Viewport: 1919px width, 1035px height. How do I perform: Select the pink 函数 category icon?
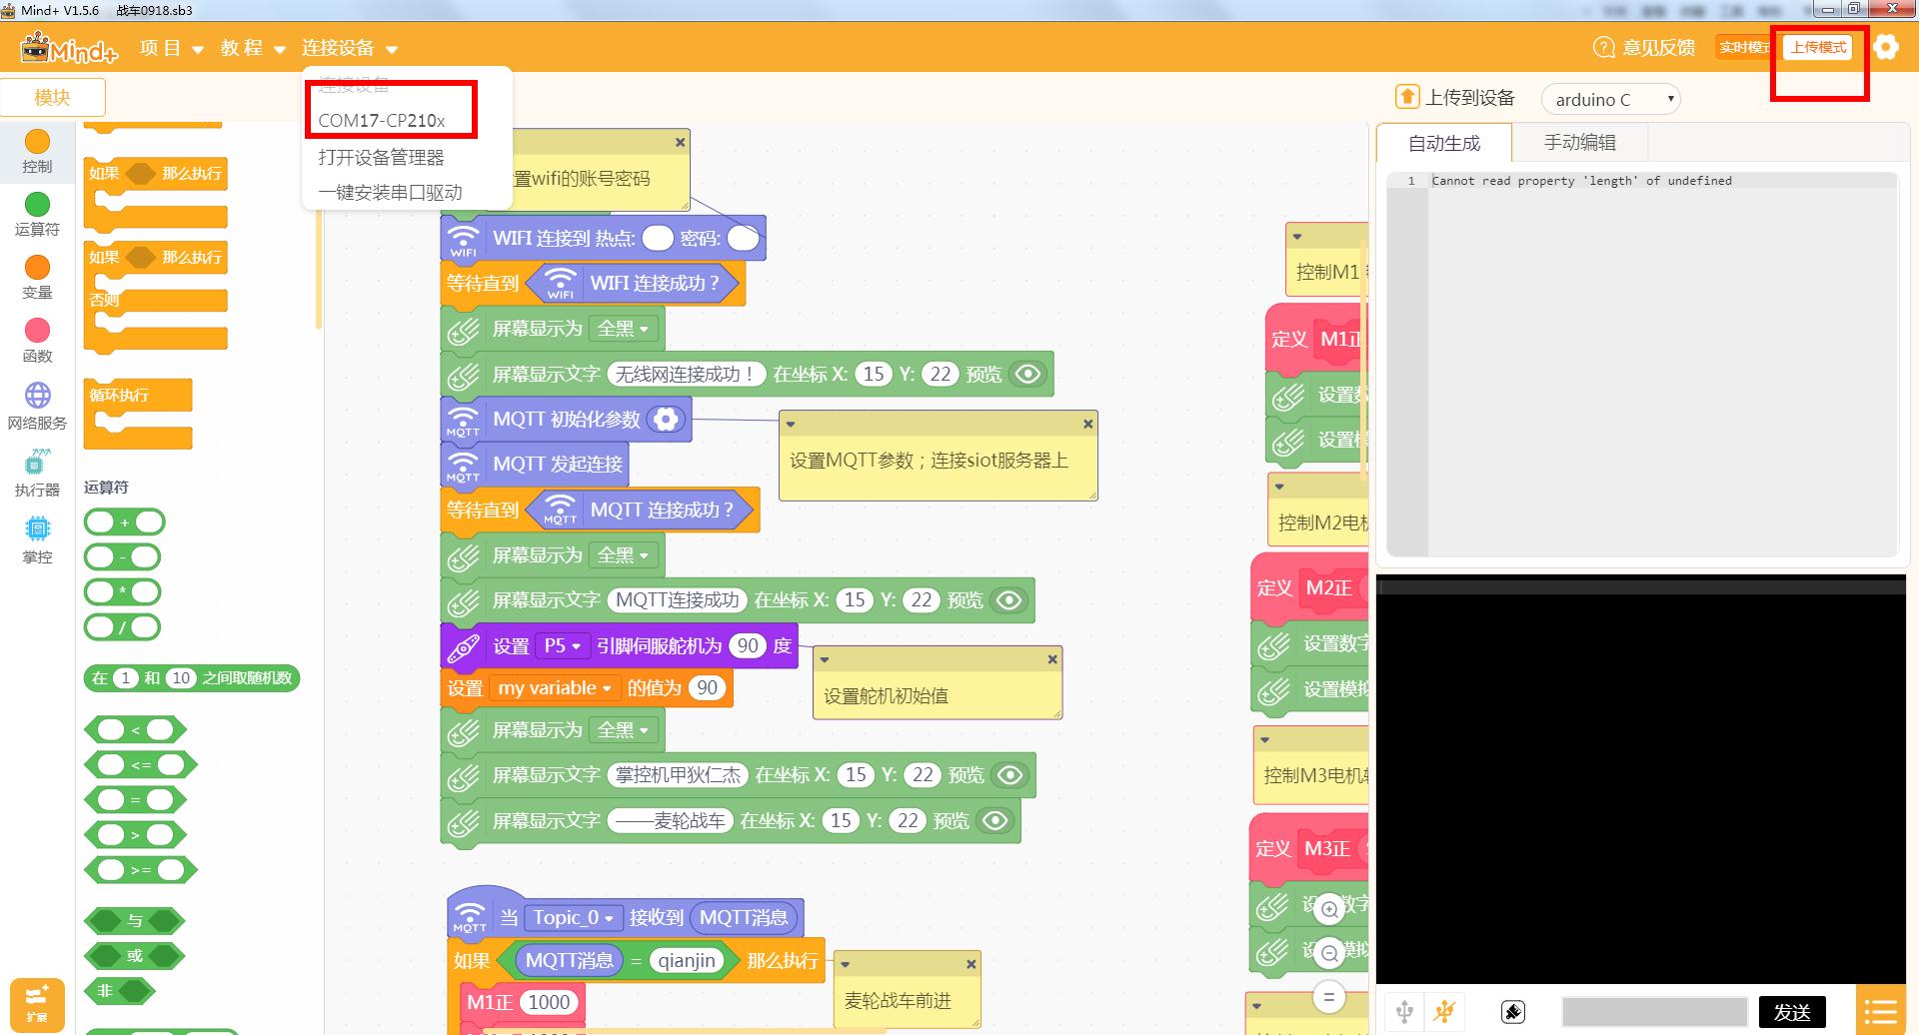pos(37,331)
